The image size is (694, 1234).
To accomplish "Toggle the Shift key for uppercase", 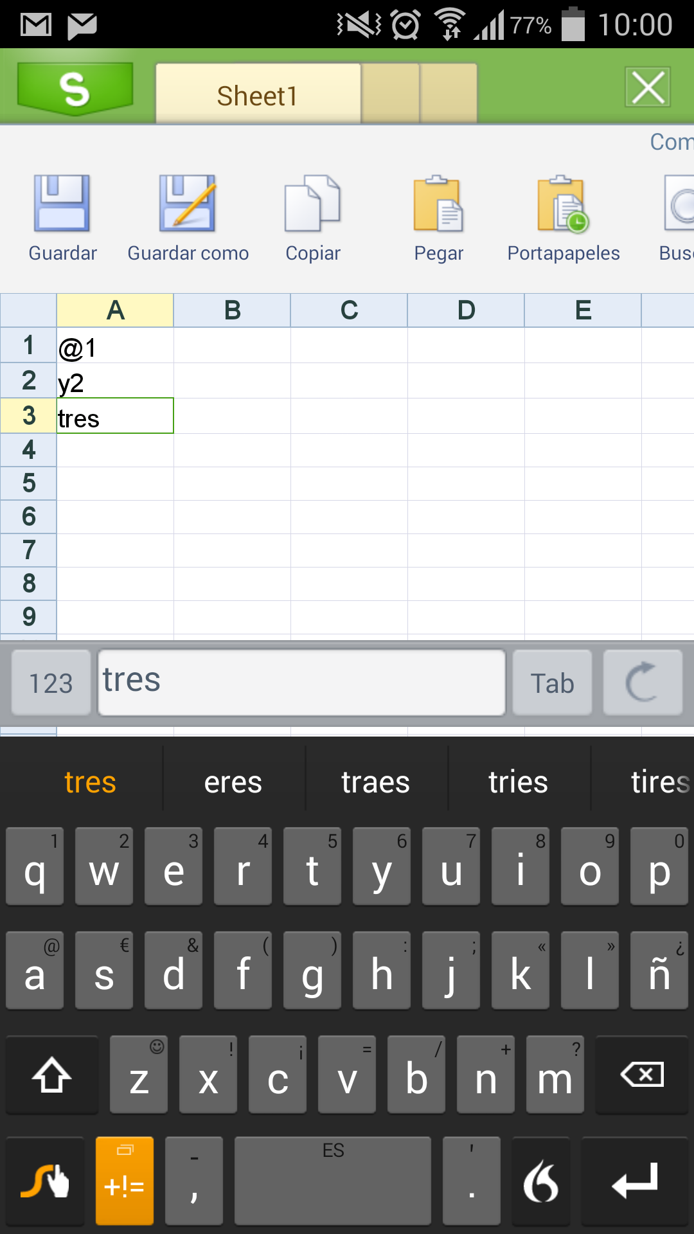I will [52, 1075].
